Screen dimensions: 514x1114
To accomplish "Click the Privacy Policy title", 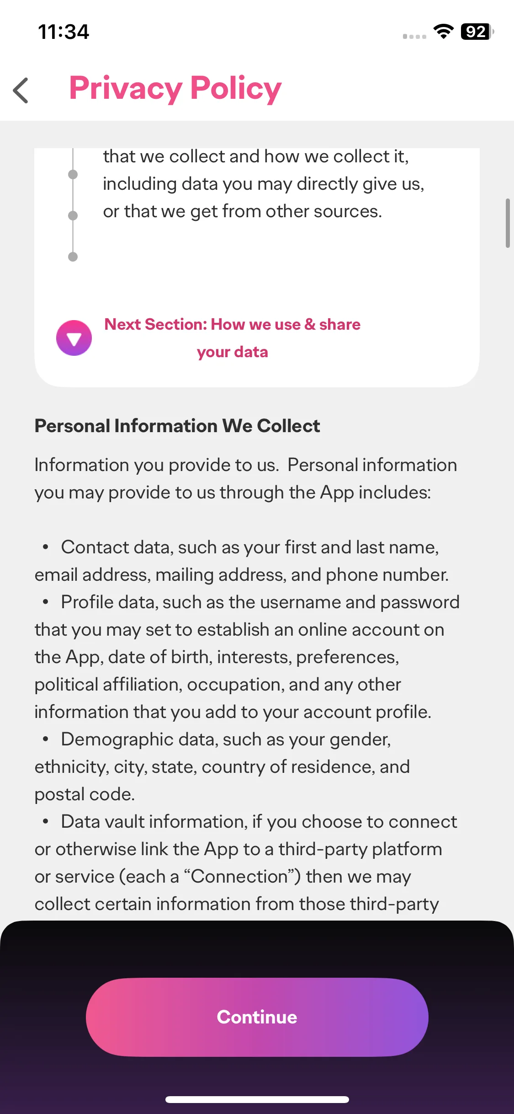I will (x=175, y=88).
